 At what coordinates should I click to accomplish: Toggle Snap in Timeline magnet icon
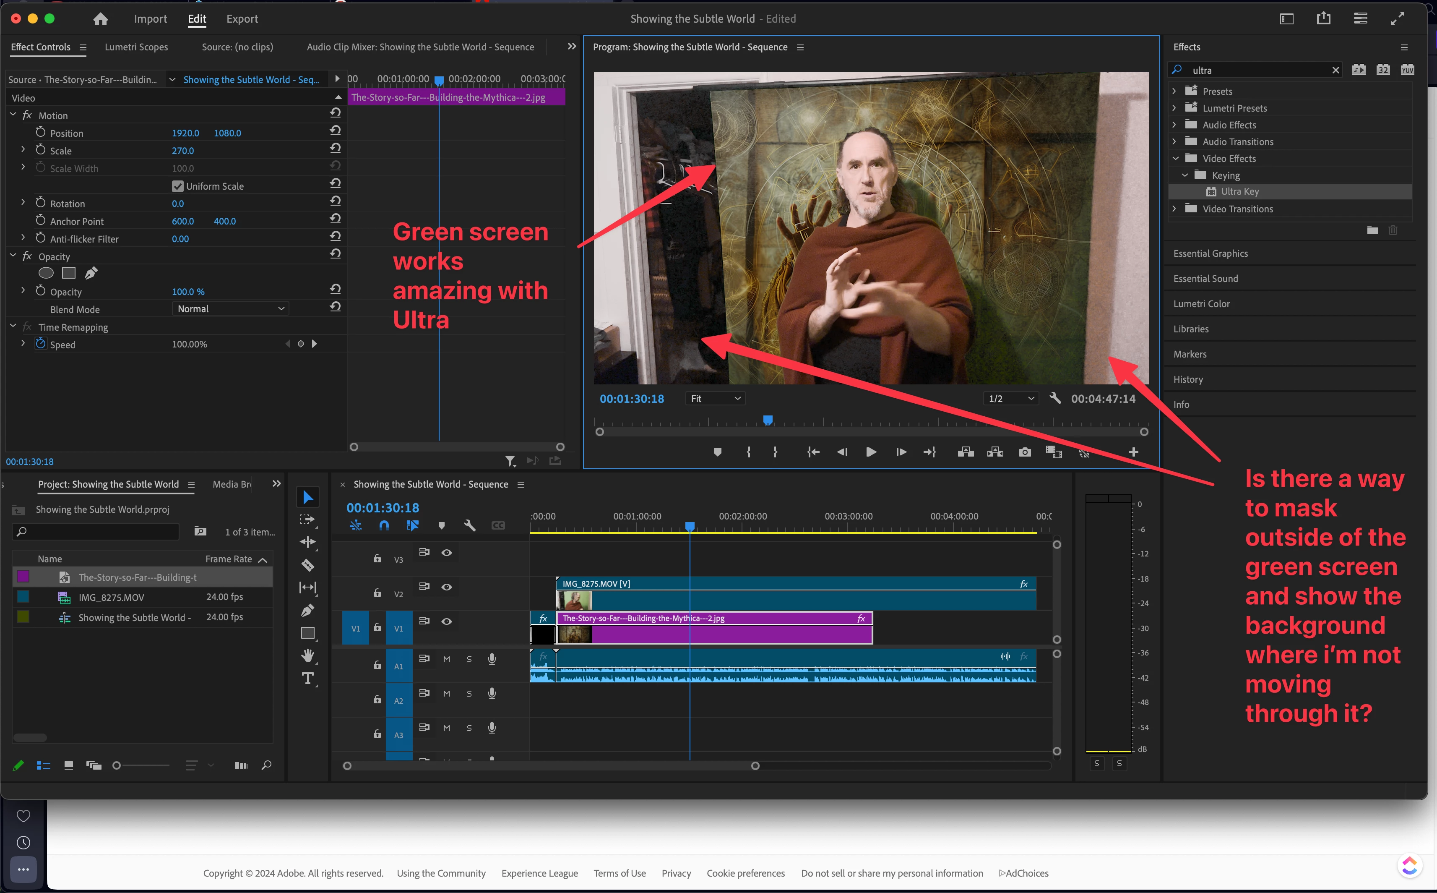click(384, 525)
